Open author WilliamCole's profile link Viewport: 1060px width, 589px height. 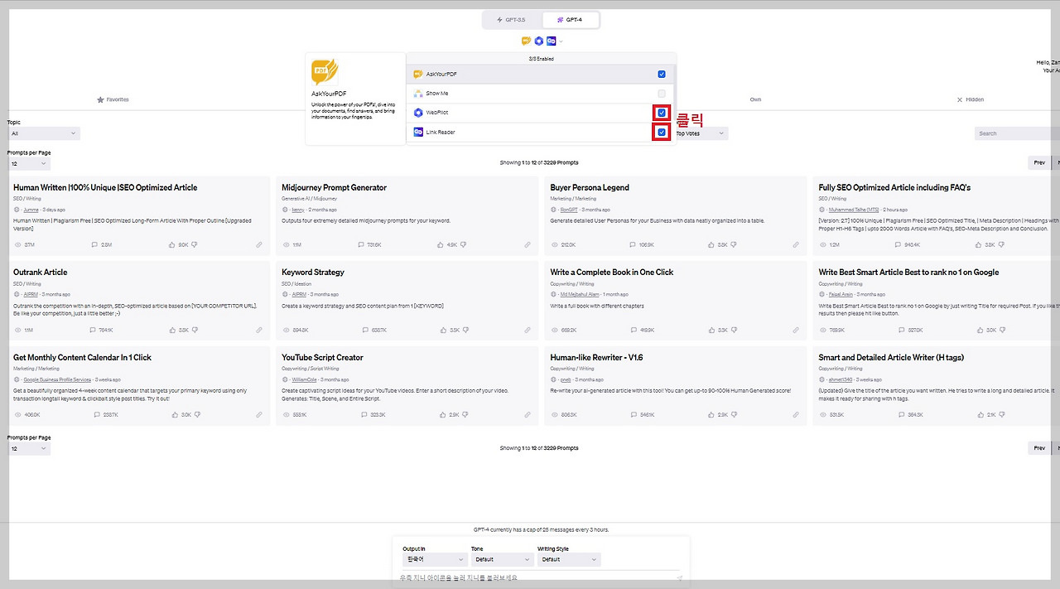(304, 379)
